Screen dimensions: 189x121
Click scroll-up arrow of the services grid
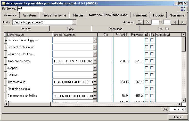click(183, 34)
